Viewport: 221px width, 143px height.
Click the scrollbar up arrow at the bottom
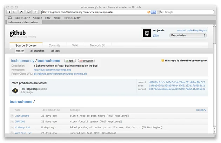(x=214, y=129)
